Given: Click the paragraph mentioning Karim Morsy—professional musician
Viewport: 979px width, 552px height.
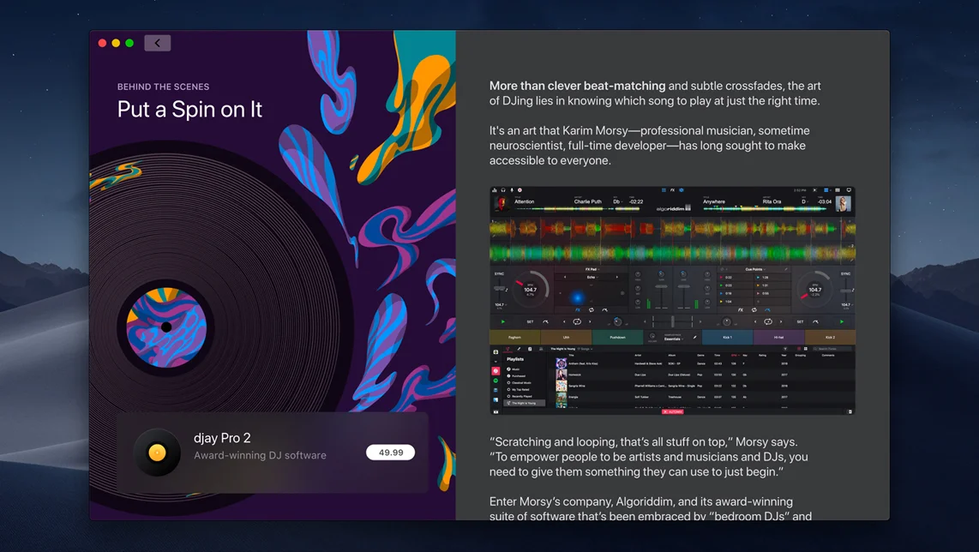Looking at the screenshot, I should tap(649, 146).
